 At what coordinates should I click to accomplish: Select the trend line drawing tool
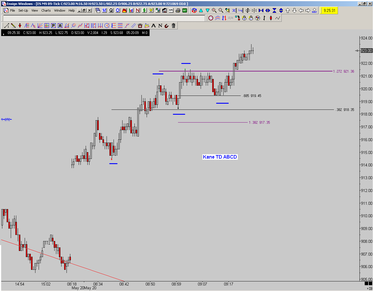coord(7,26)
